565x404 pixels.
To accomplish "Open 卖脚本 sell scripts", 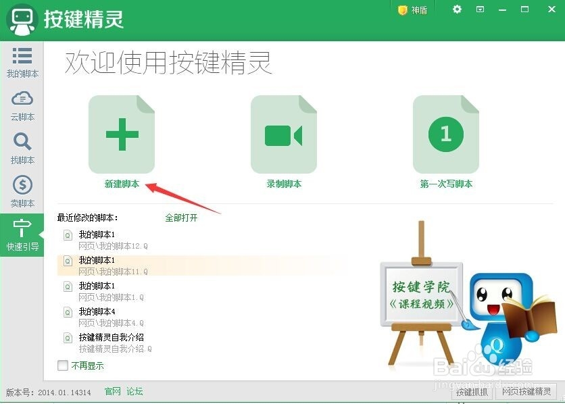I will click(x=22, y=192).
